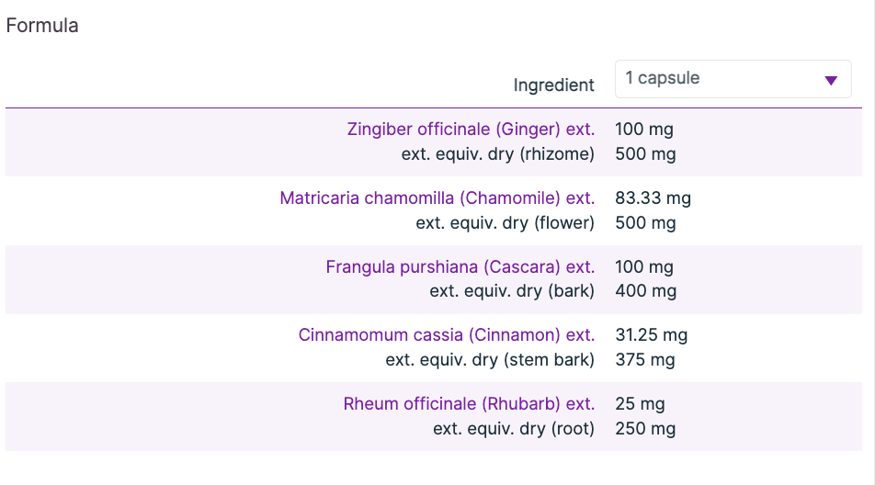The height and width of the screenshot is (485, 875).
Task: Click the "ext. equiv. dry (bark)" label
Action: click(512, 291)
